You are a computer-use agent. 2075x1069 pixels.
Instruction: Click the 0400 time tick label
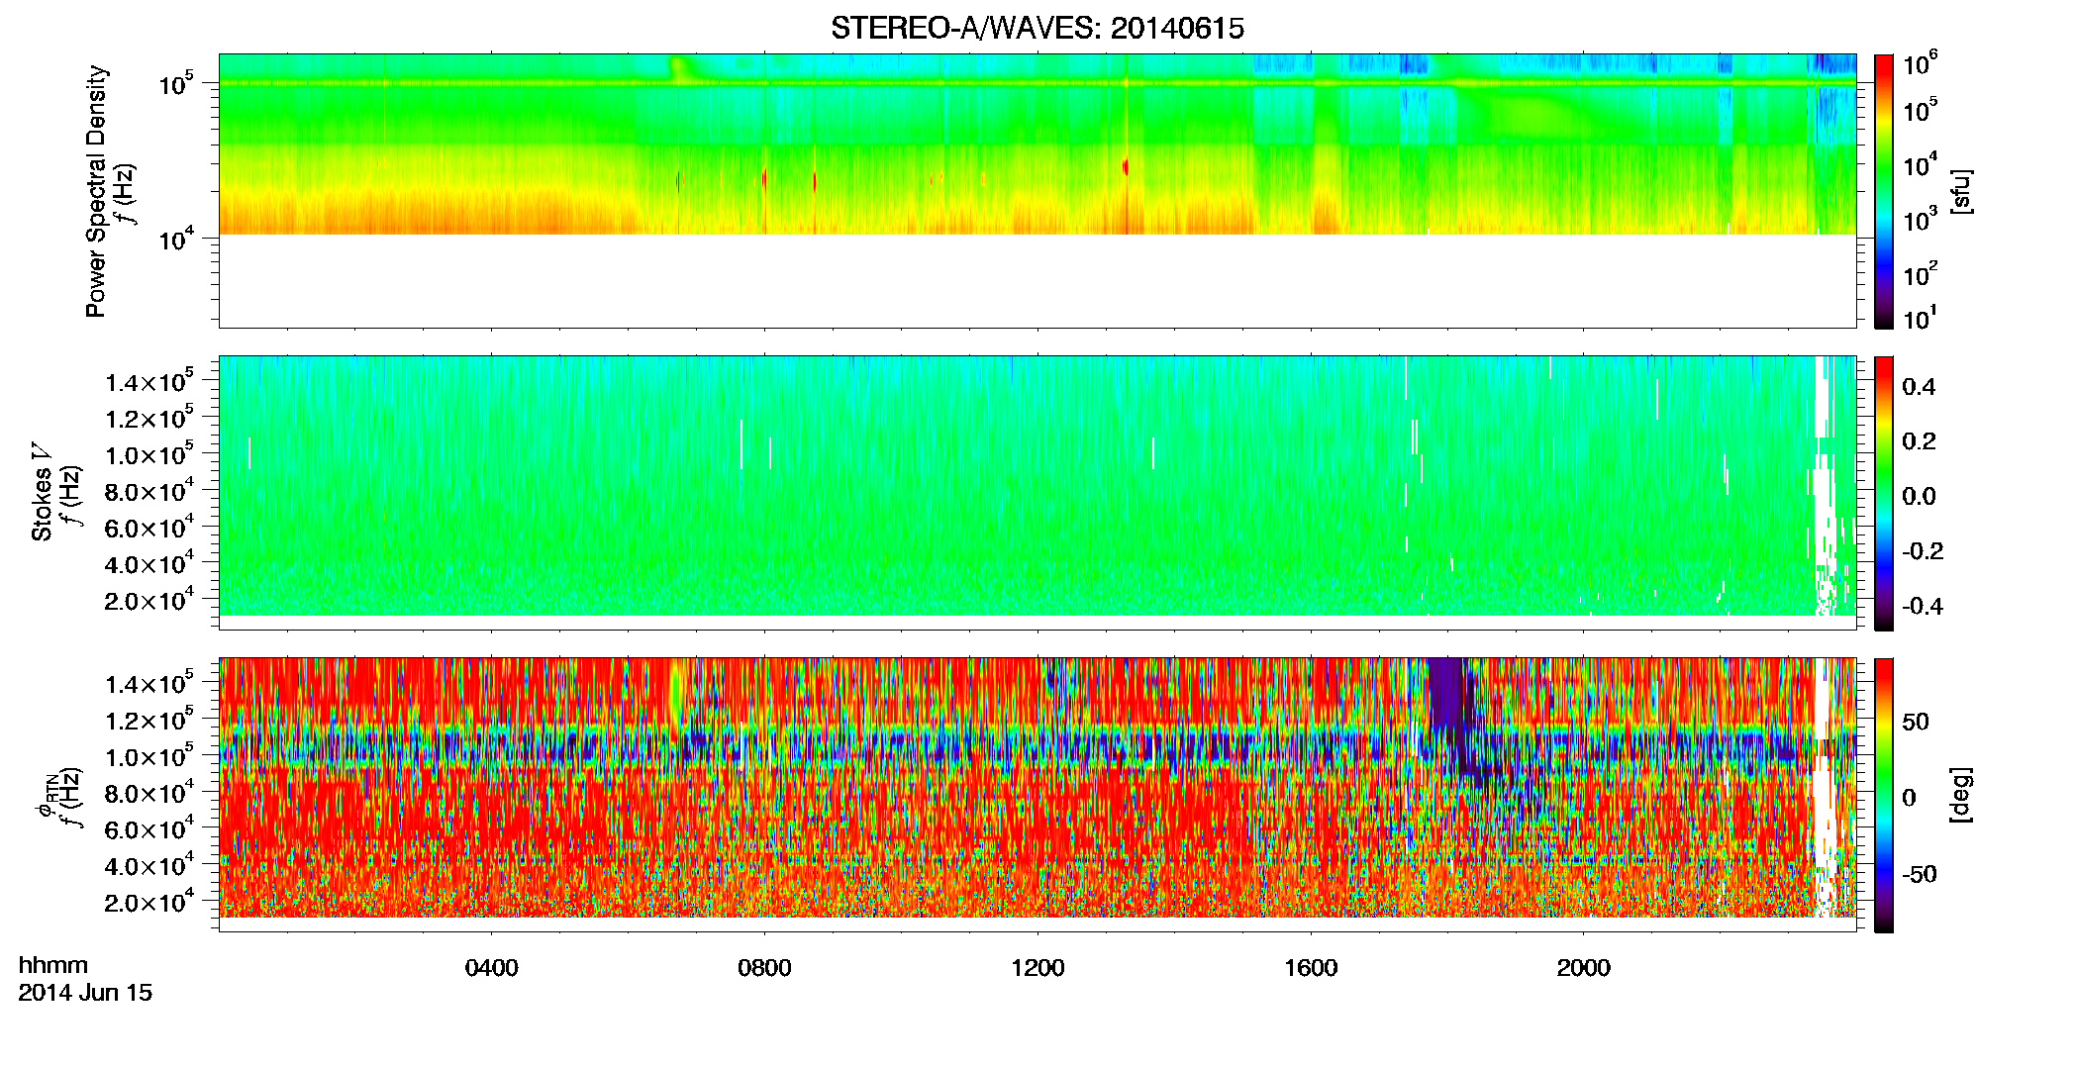[492, 968]
